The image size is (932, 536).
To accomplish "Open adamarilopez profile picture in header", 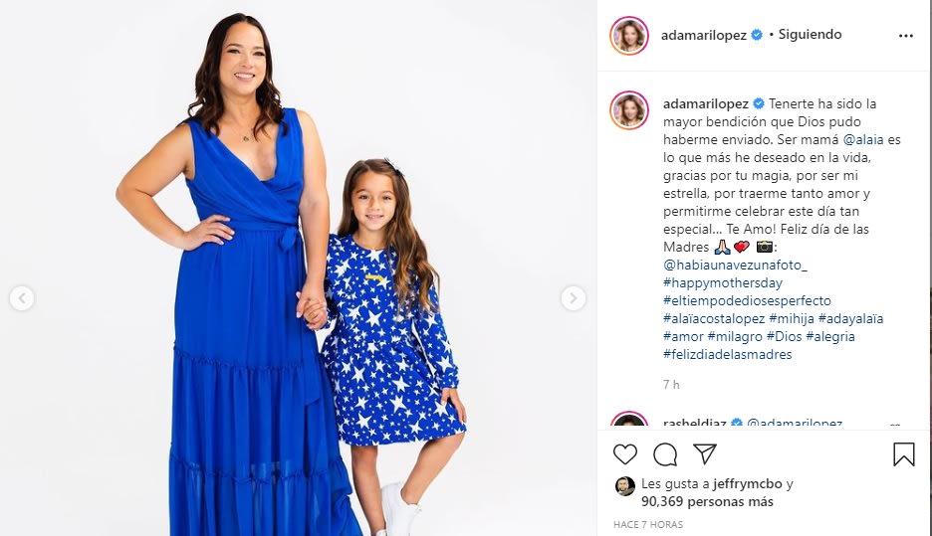I will pos(629,36).
